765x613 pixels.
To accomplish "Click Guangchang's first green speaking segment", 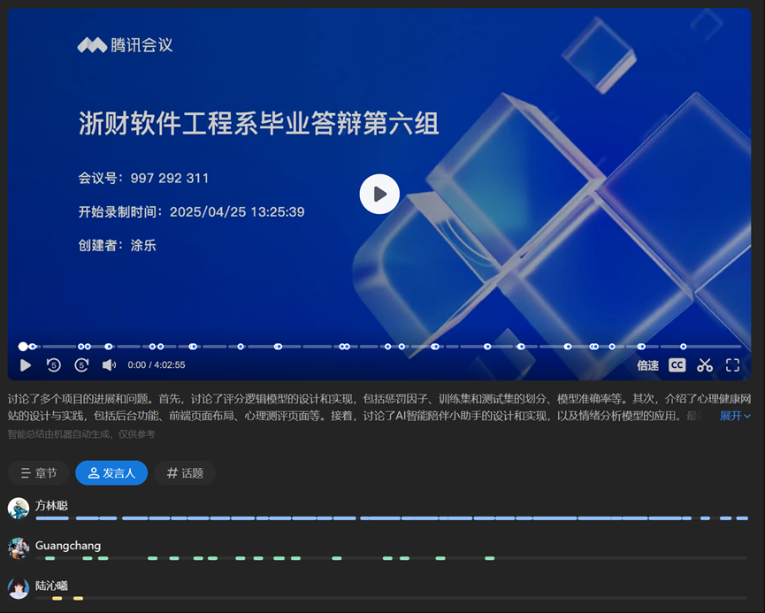I will (50, 558).
